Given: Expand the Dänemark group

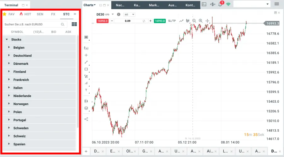Looking at the screenshot, I should 9,63.
